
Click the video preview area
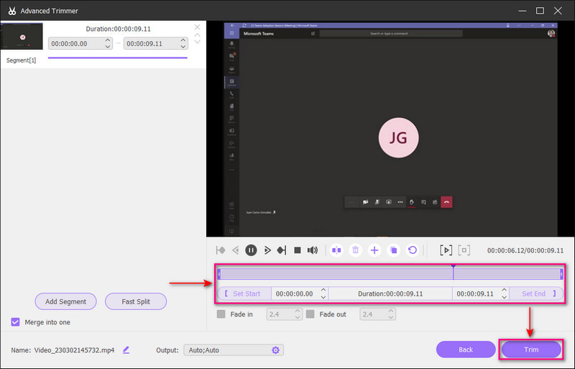(x=390, y=129)
